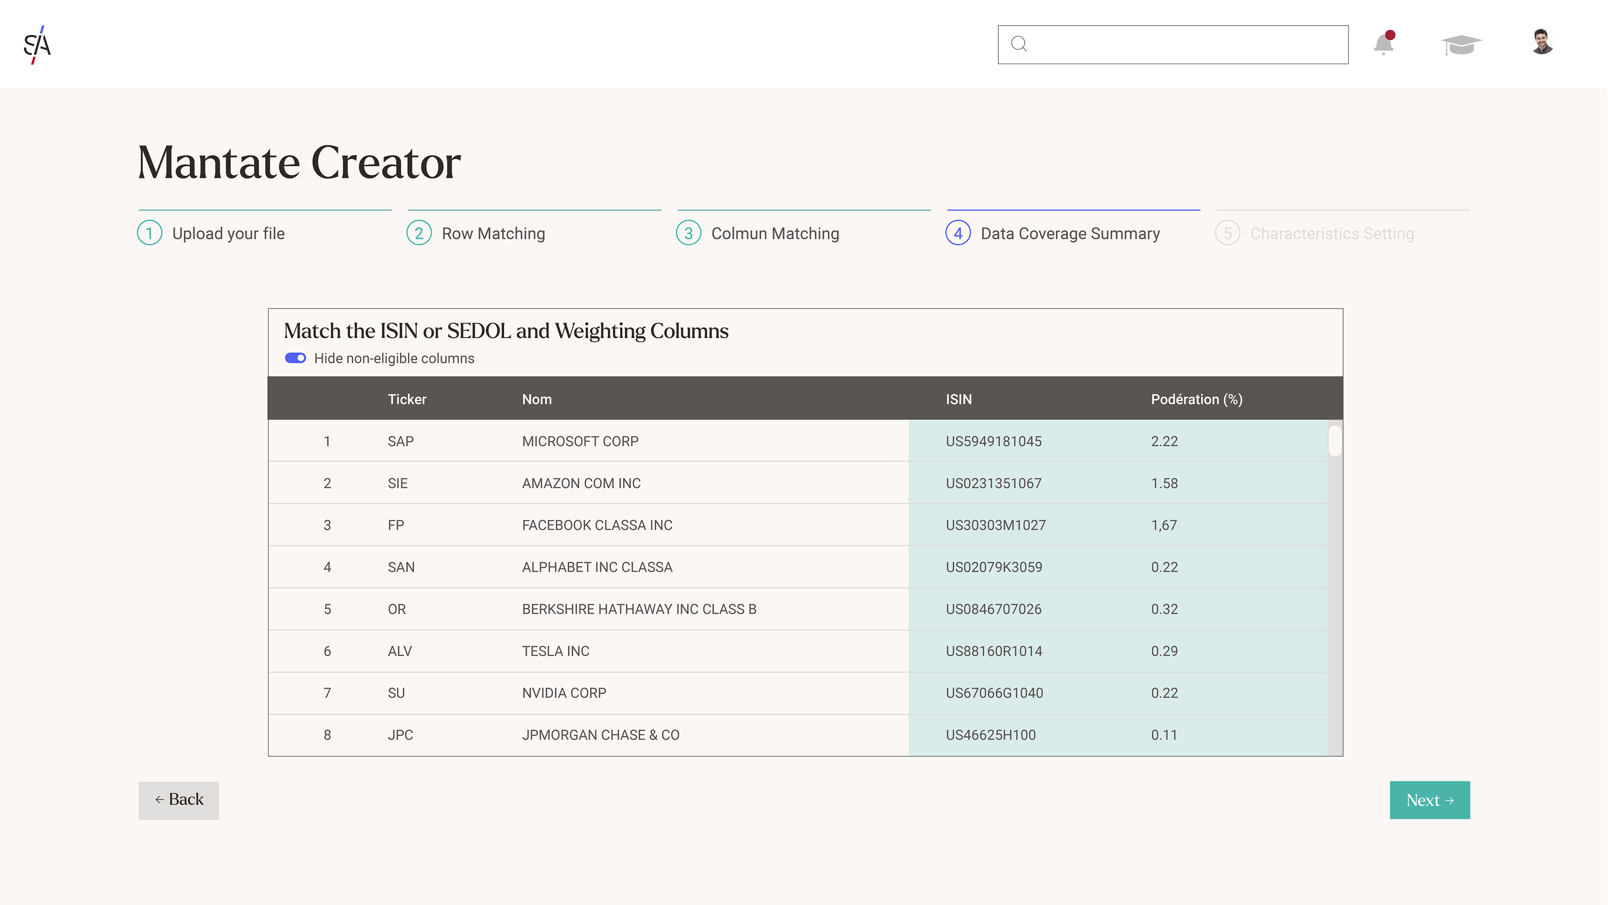
Task: Click the Back button
Action: coord(178,800)
